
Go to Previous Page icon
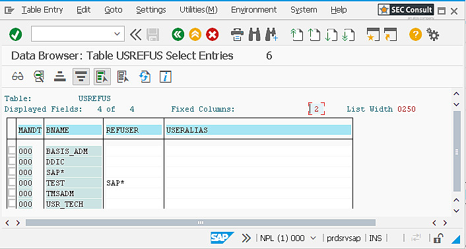click(x=314, y=34)
